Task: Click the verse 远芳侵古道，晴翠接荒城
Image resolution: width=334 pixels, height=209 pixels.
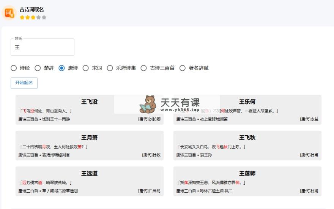Action: point(46,182)
